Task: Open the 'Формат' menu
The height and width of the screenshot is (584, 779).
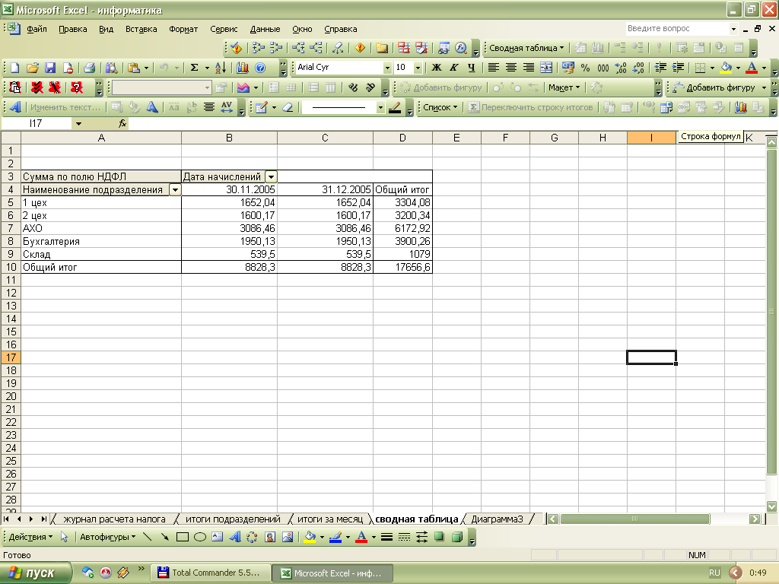Action: click(x=183, y=29)
